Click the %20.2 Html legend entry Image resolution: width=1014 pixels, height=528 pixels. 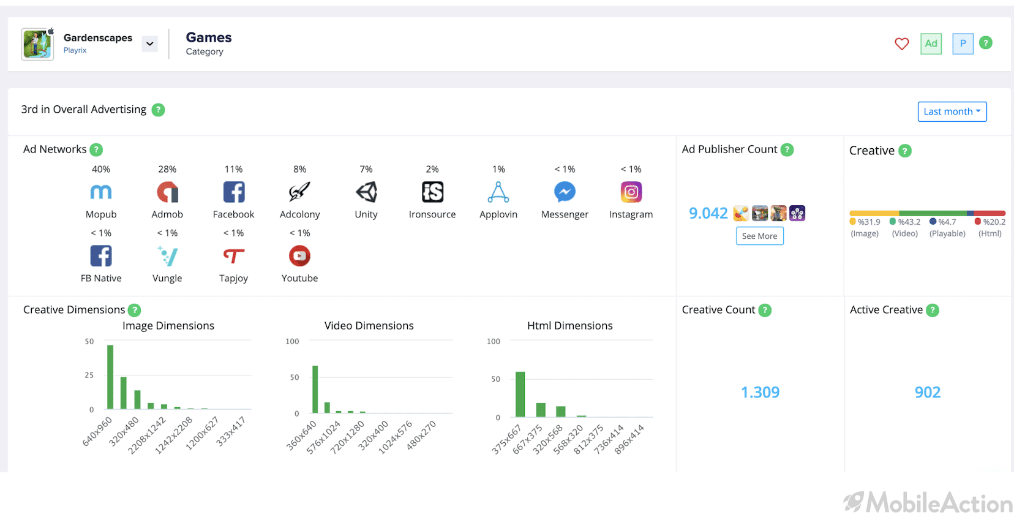(x=990, y=227)
